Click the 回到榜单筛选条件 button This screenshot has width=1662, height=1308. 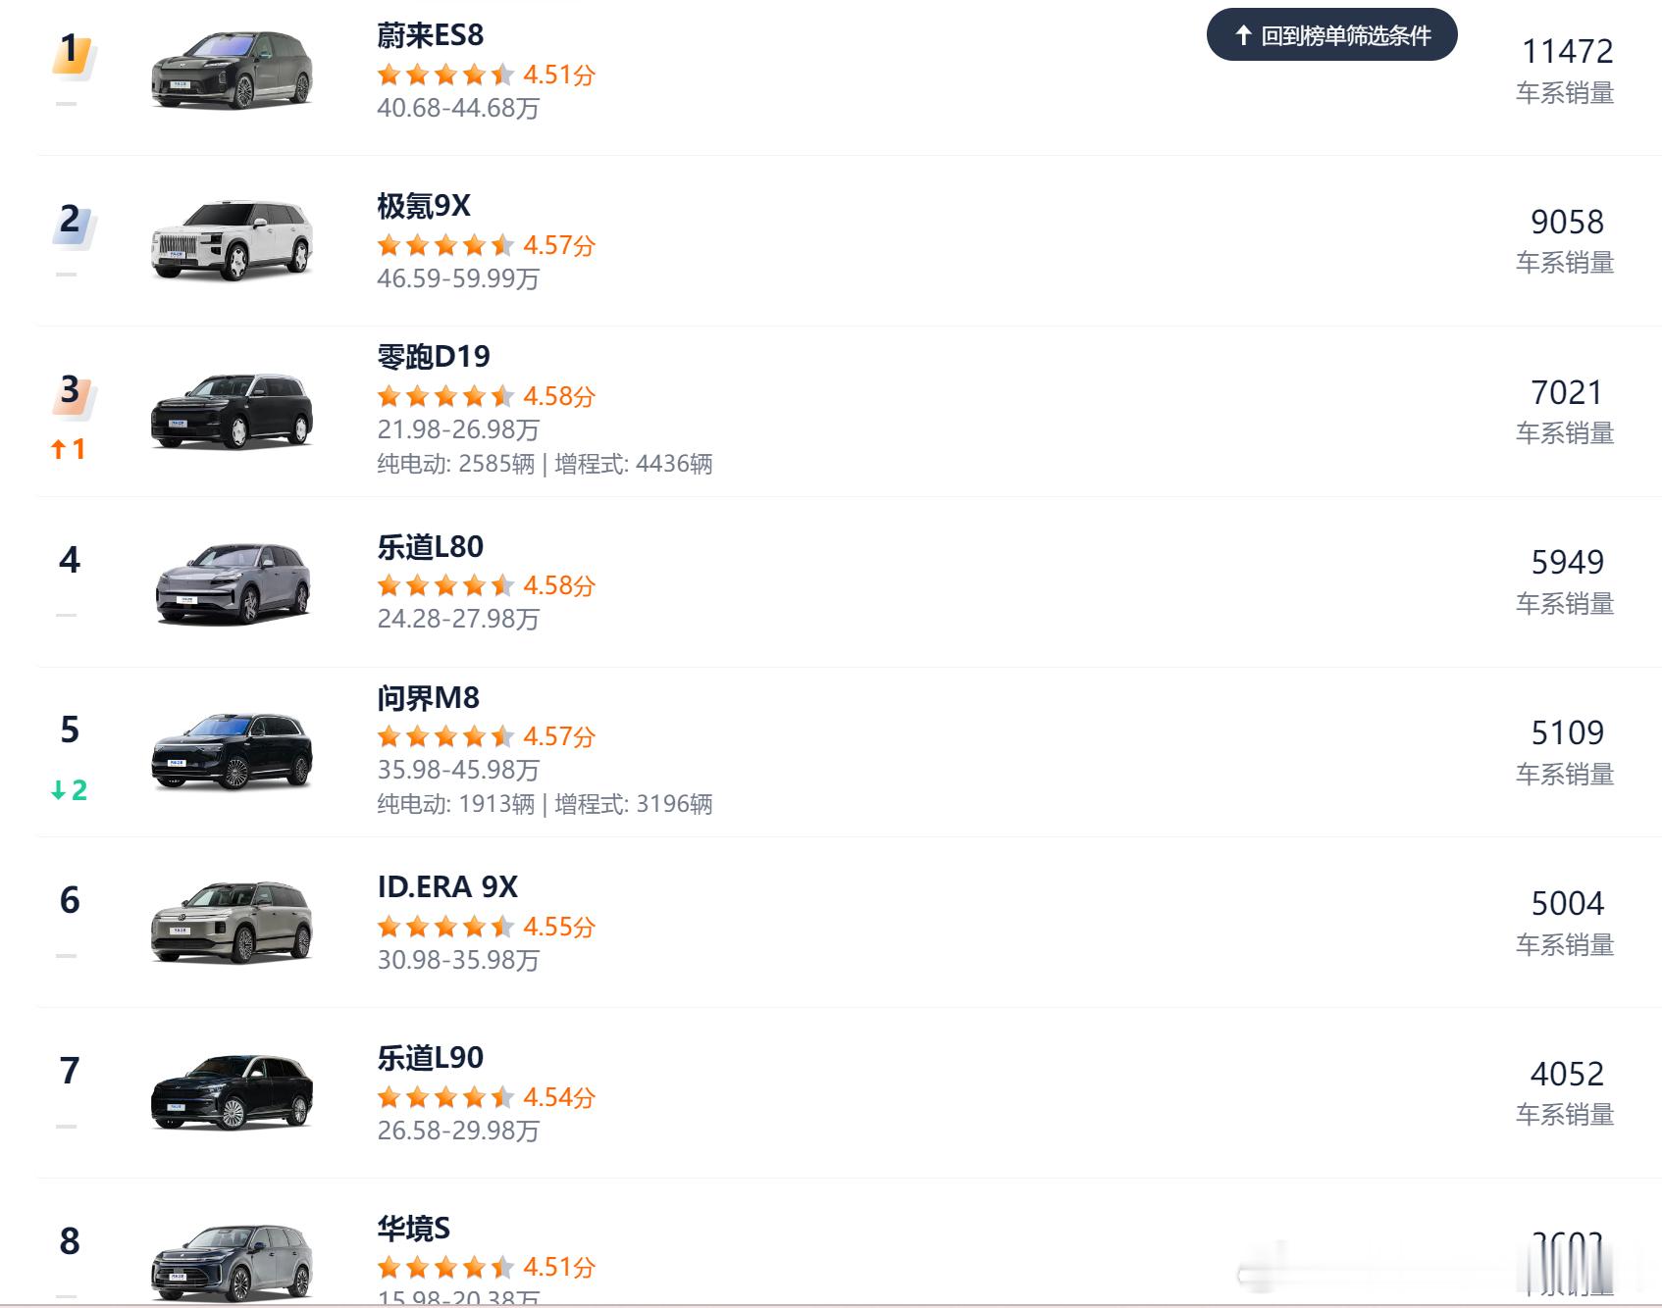pyautogui.click(x=1331, y=35)
